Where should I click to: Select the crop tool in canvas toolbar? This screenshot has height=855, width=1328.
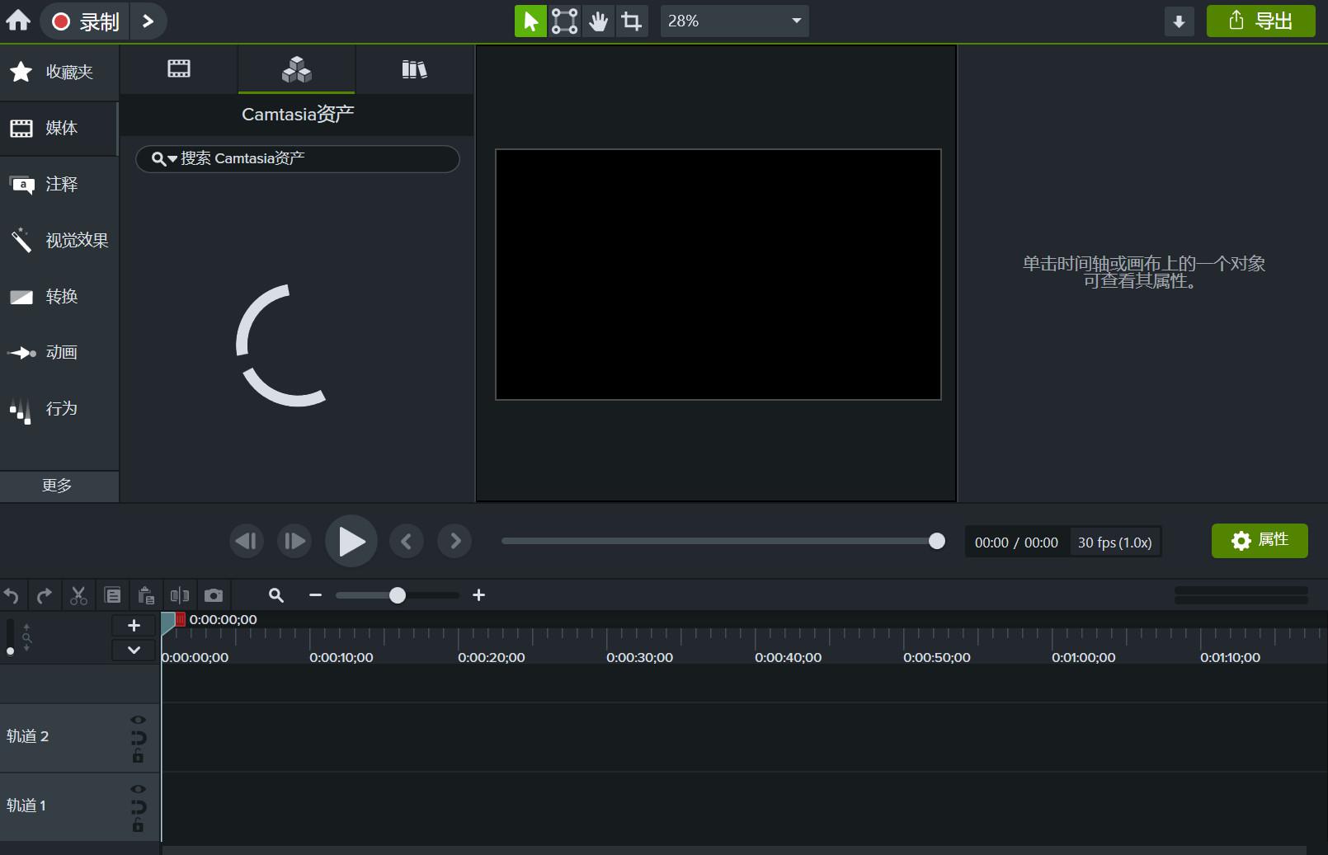pyautogui.click(x=632, y=21)
